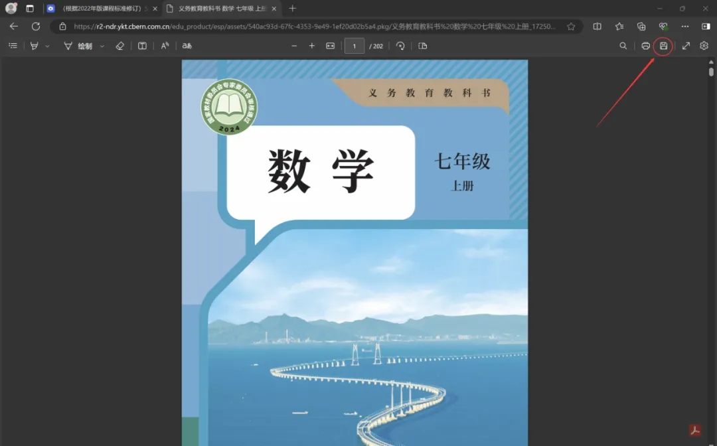Click the page number input field
Image resolution: width=717 pixels, height=446 pixels.
pos(355,46)
